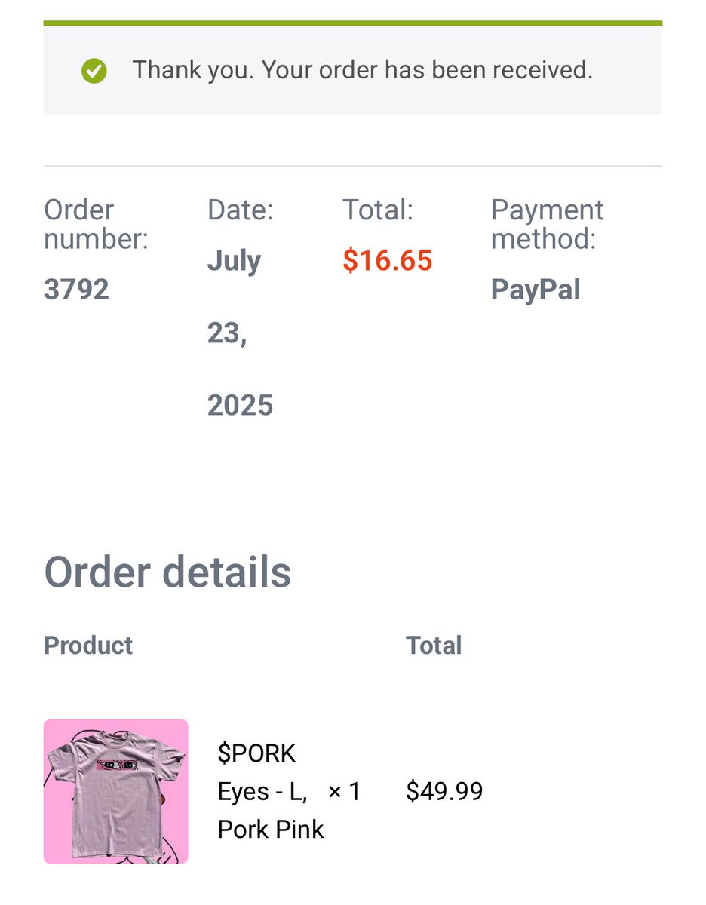This screenshot has width=706, height=905.
Task: Click the $49.99 line item price
Action: [444, 791]
